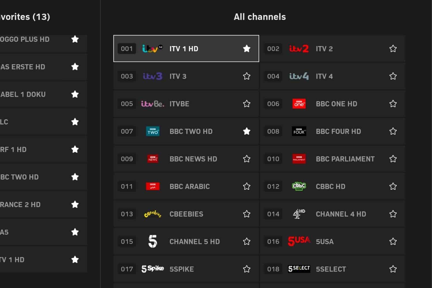
Task: Select the Channel 4 HD logo
Action: tap(299, 214)
